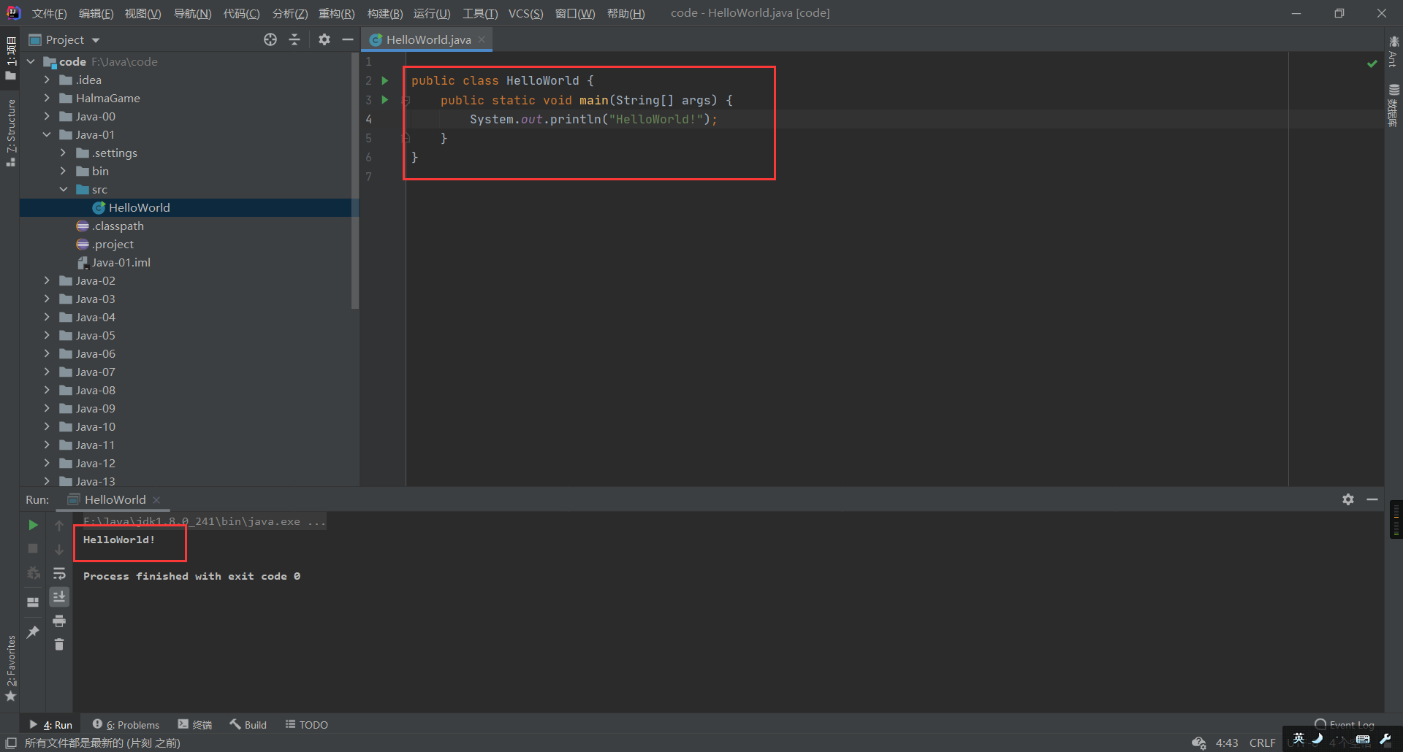The width and height of the screenshot is (1403, 752).
Task: Open Project panel settings gear
Action: (324, 39)
